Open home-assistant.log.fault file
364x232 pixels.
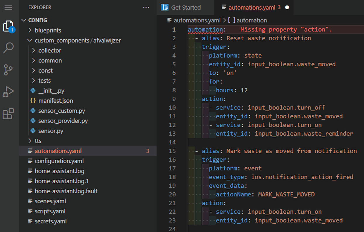88,191
